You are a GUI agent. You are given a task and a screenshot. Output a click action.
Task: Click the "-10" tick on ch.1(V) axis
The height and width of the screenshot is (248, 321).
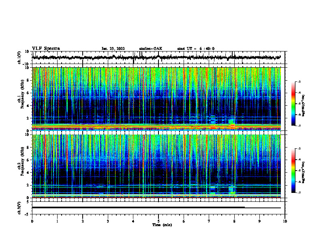coord(26,64)
